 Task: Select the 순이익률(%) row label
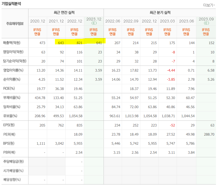[x=12, y=79]
